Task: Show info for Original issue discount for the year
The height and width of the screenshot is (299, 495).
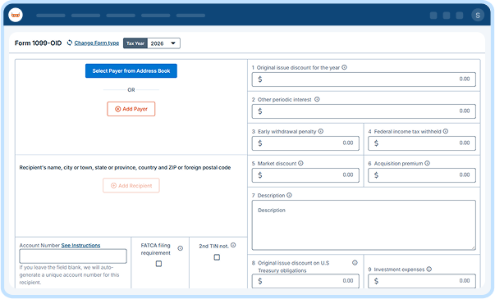Action: pos(345,67)
